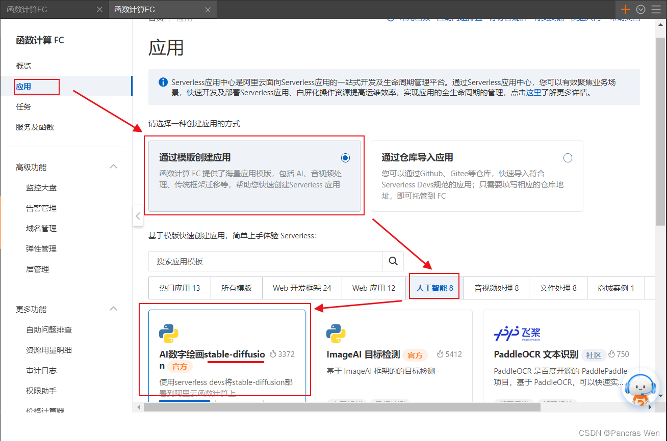Click the Python logo on ImageAI card
Image resolution: width=667 pixels, height=441 pixels.
[x=336, y=333]
